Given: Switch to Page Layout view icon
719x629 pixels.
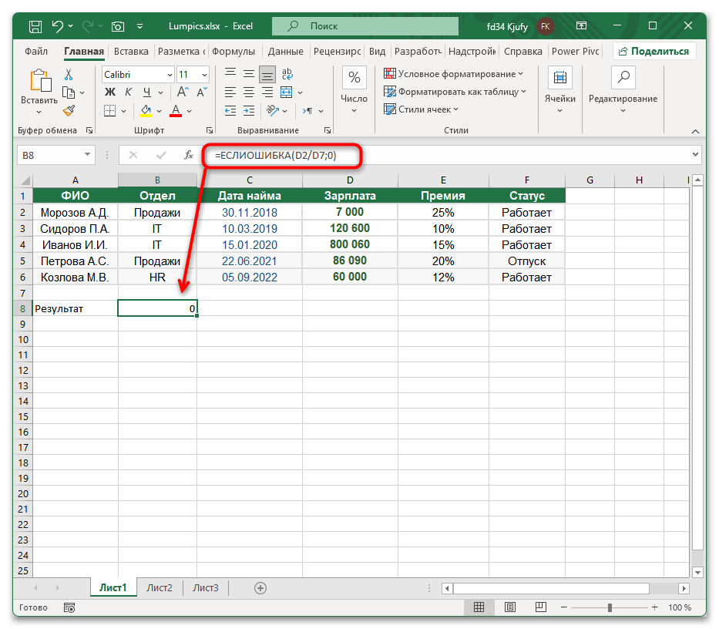Looking at the screenshot, I should [510, 607].
